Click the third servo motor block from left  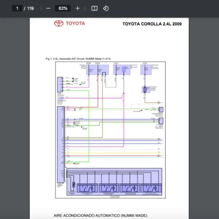tap(130, 188)
